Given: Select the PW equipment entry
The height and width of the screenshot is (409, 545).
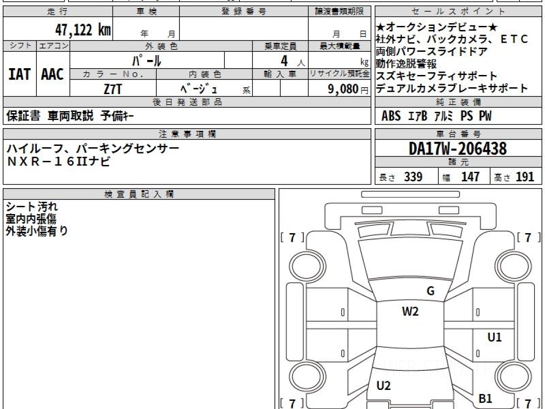Looking at the screenshot, I should click(485, 116).
